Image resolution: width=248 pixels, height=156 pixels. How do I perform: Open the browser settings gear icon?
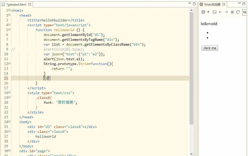click(x=203, y=12)
